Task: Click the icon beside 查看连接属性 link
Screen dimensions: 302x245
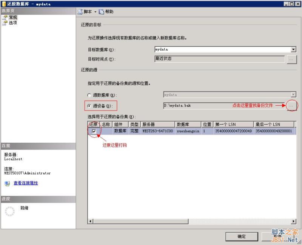Action: pyautogui.click(x=7, y=183)
